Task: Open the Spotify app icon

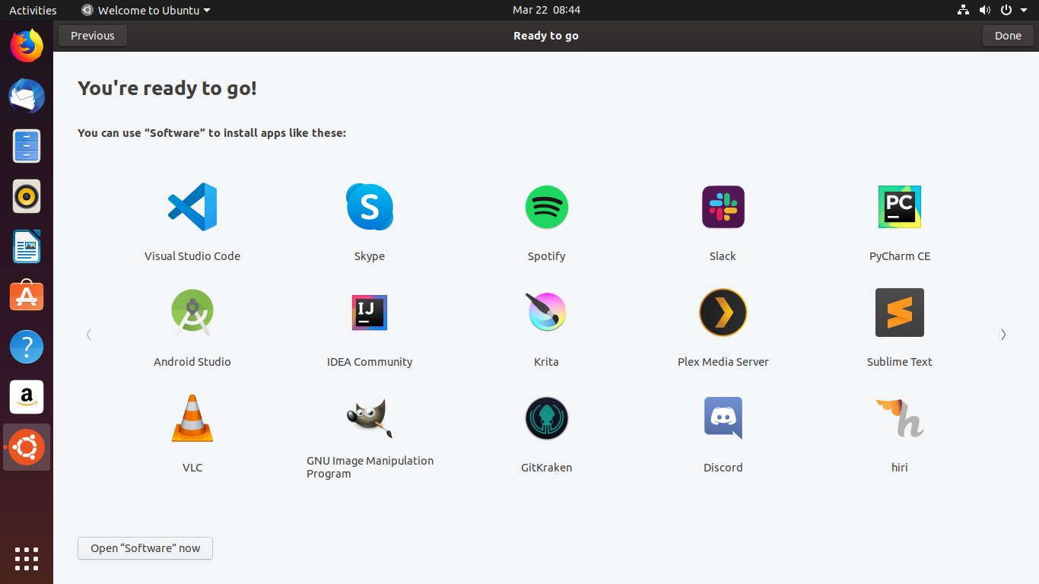Action: tap(546, 207)
